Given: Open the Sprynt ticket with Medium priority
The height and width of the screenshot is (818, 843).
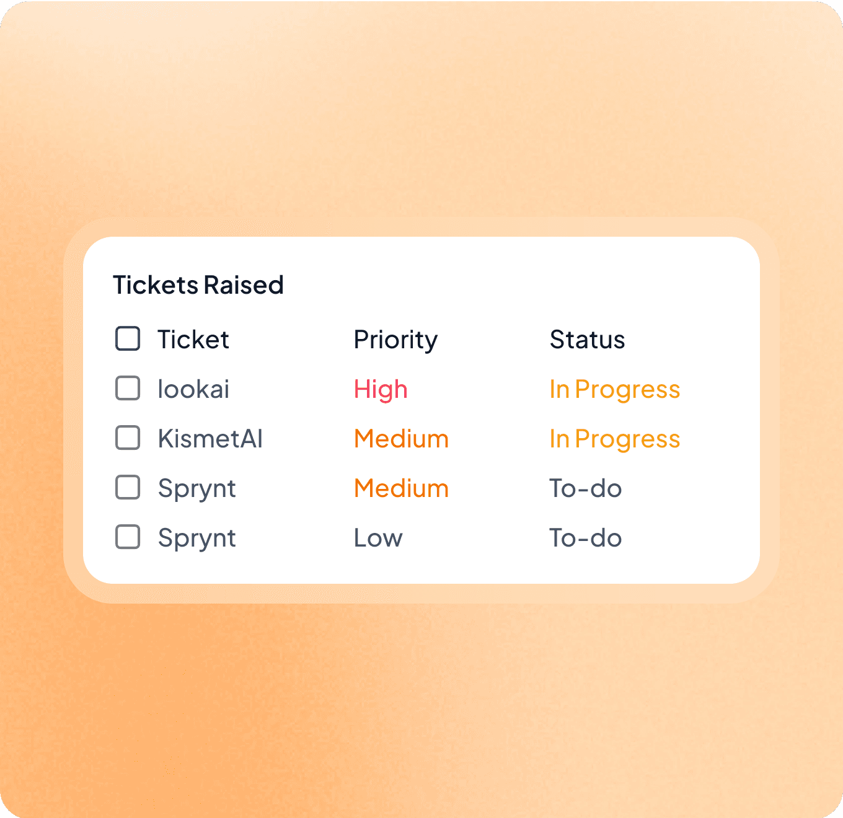Looking at the screenshot, I should [196, 488].
